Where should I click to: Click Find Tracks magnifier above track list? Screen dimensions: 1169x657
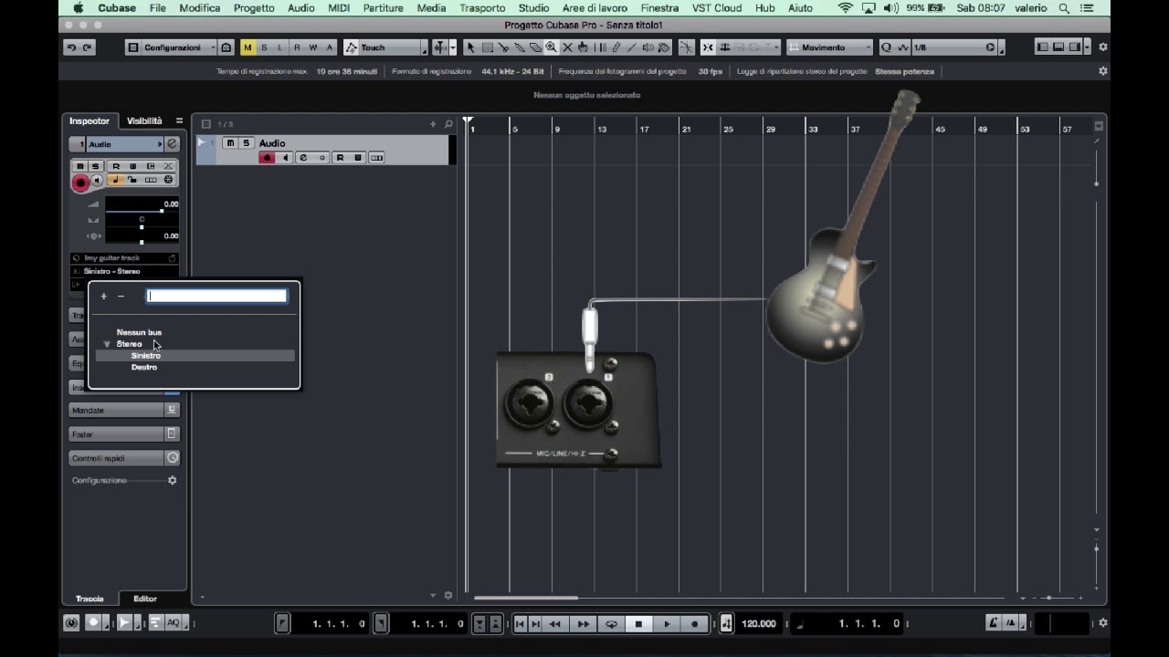(448, 124)
